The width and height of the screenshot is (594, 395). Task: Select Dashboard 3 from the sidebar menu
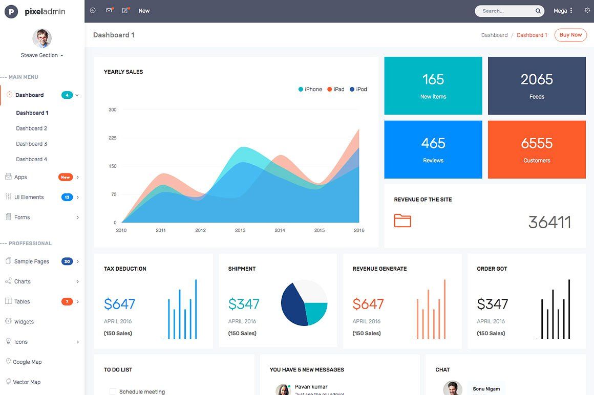32,143
